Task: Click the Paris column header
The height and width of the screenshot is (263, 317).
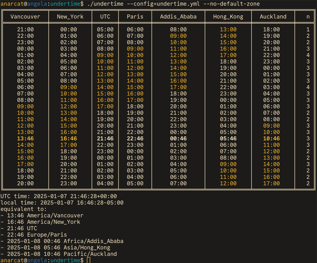Action: click(x=135, y=17)
